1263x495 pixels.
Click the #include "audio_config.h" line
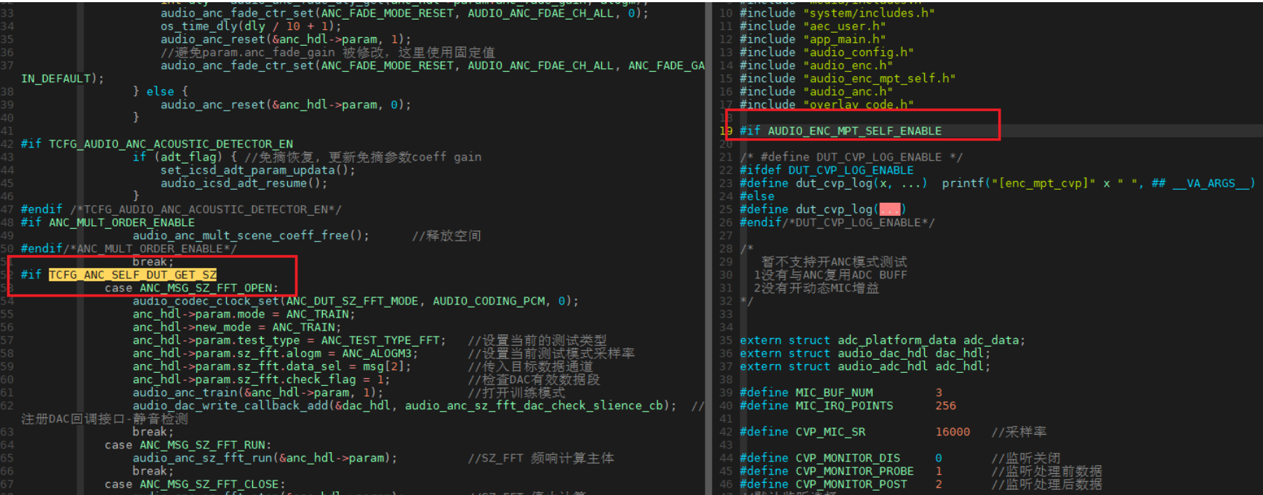point(827,52)
